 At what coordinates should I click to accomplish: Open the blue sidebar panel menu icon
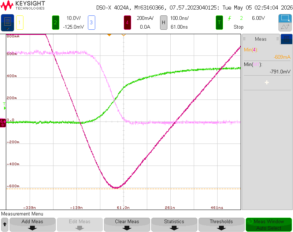pyautogui.click(x=286, y=39)
